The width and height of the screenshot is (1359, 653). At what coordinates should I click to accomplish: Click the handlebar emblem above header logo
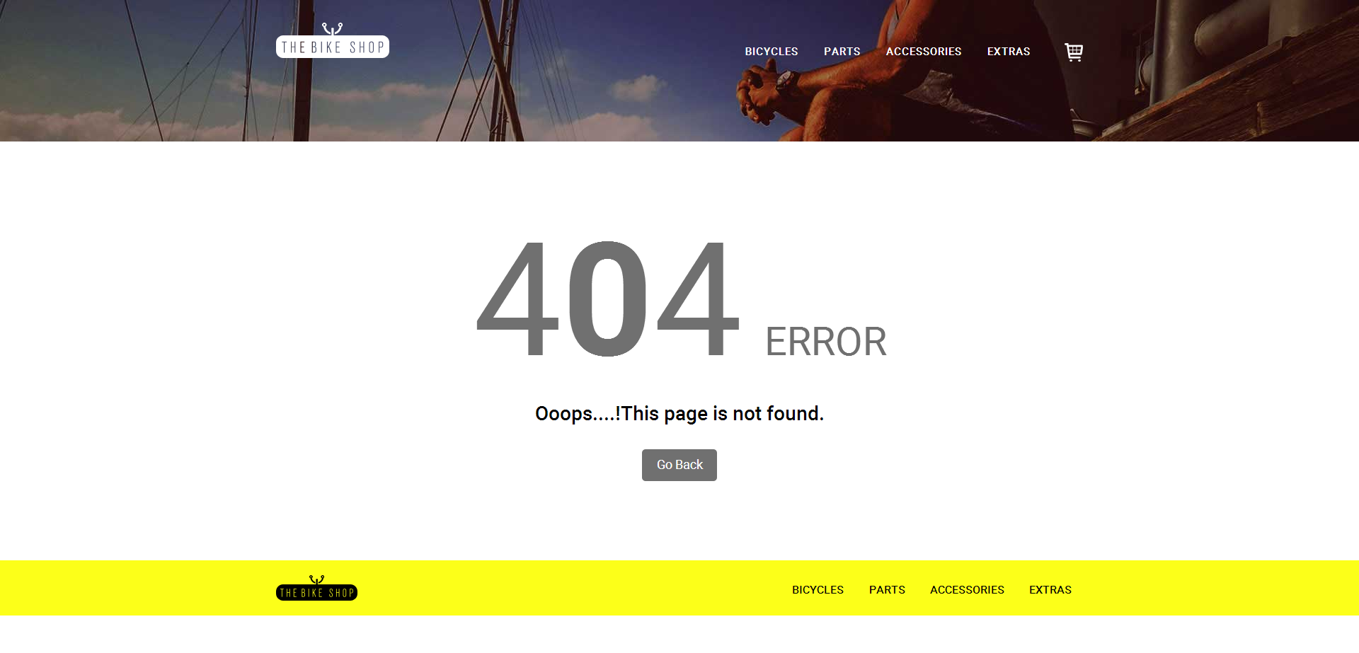(x=333, y=29)
